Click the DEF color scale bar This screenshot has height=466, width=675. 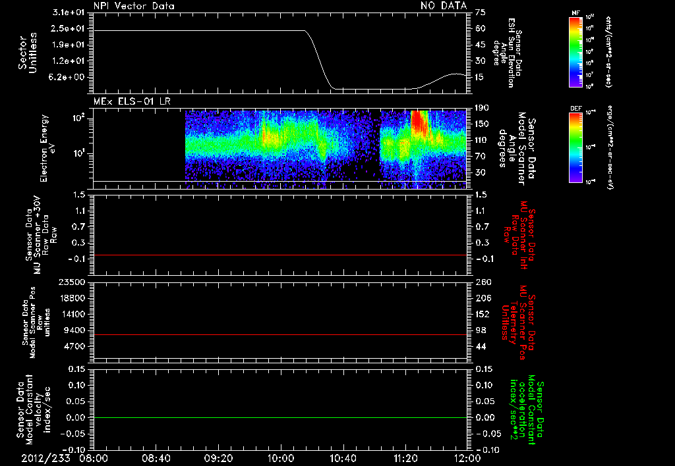[575, 148]
